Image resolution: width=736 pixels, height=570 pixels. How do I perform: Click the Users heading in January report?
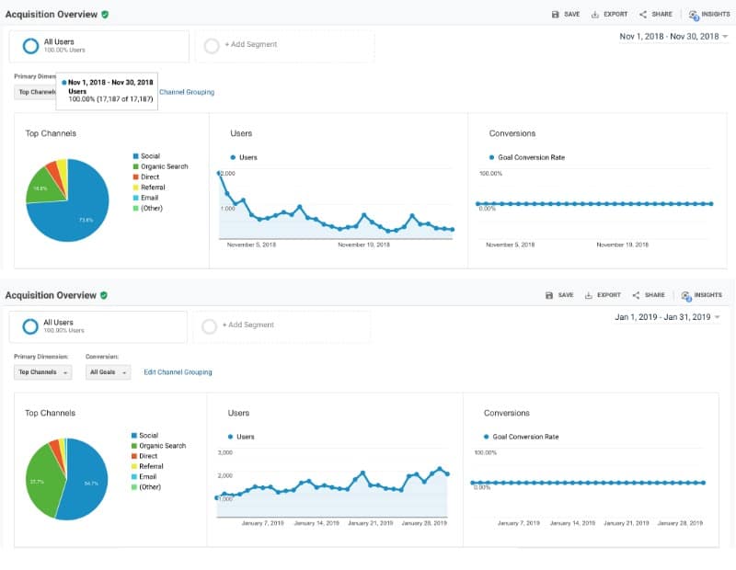(238, 414)
